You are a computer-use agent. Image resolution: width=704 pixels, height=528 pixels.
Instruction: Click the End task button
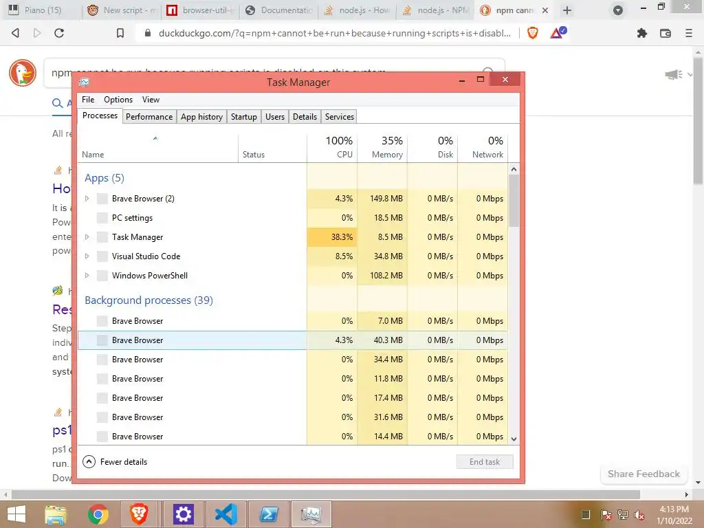(485, 461)
